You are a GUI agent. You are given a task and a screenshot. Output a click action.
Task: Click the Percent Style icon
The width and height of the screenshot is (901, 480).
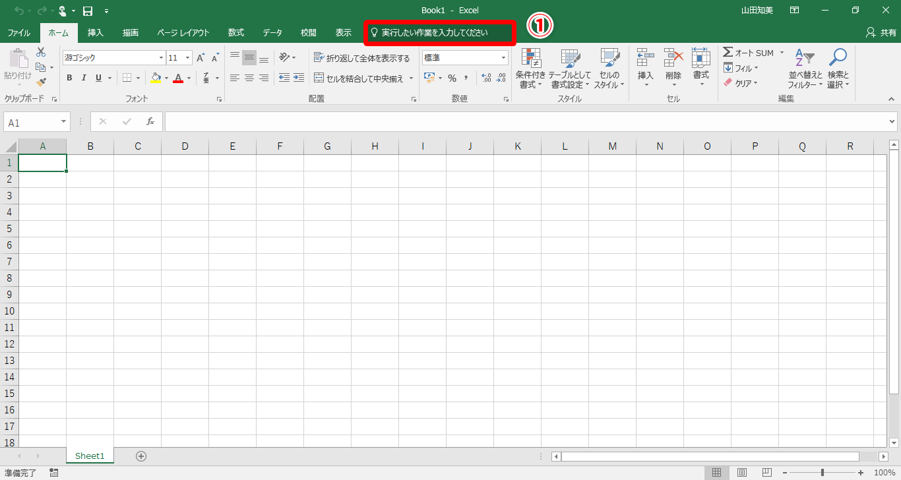[452, 78]
